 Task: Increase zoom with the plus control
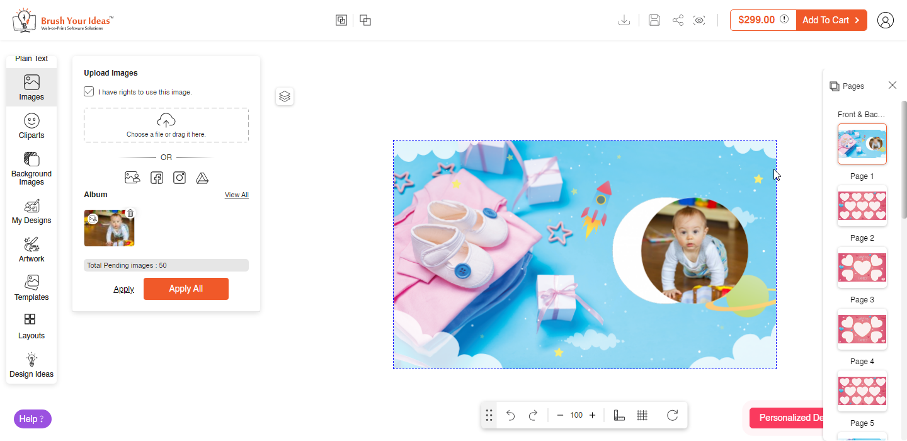[592, 415]
